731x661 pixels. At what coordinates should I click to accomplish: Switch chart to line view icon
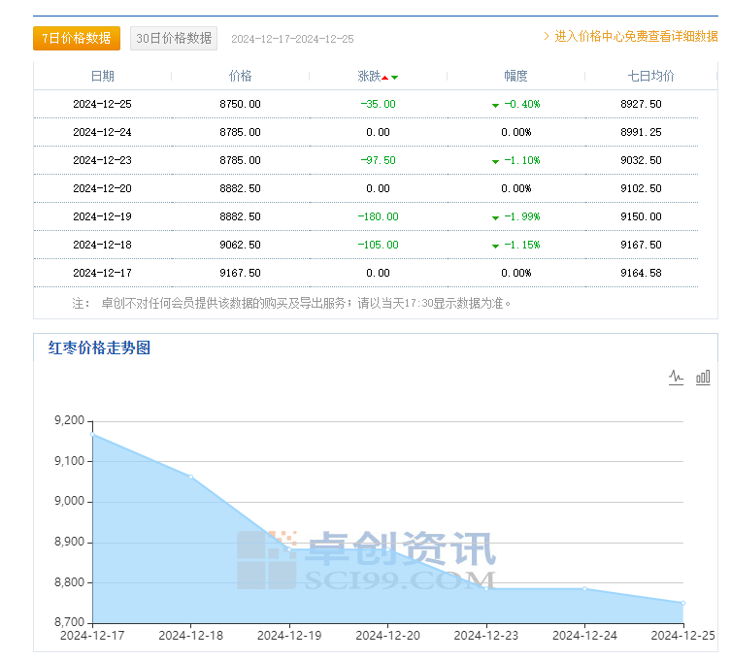coord(676,378)
